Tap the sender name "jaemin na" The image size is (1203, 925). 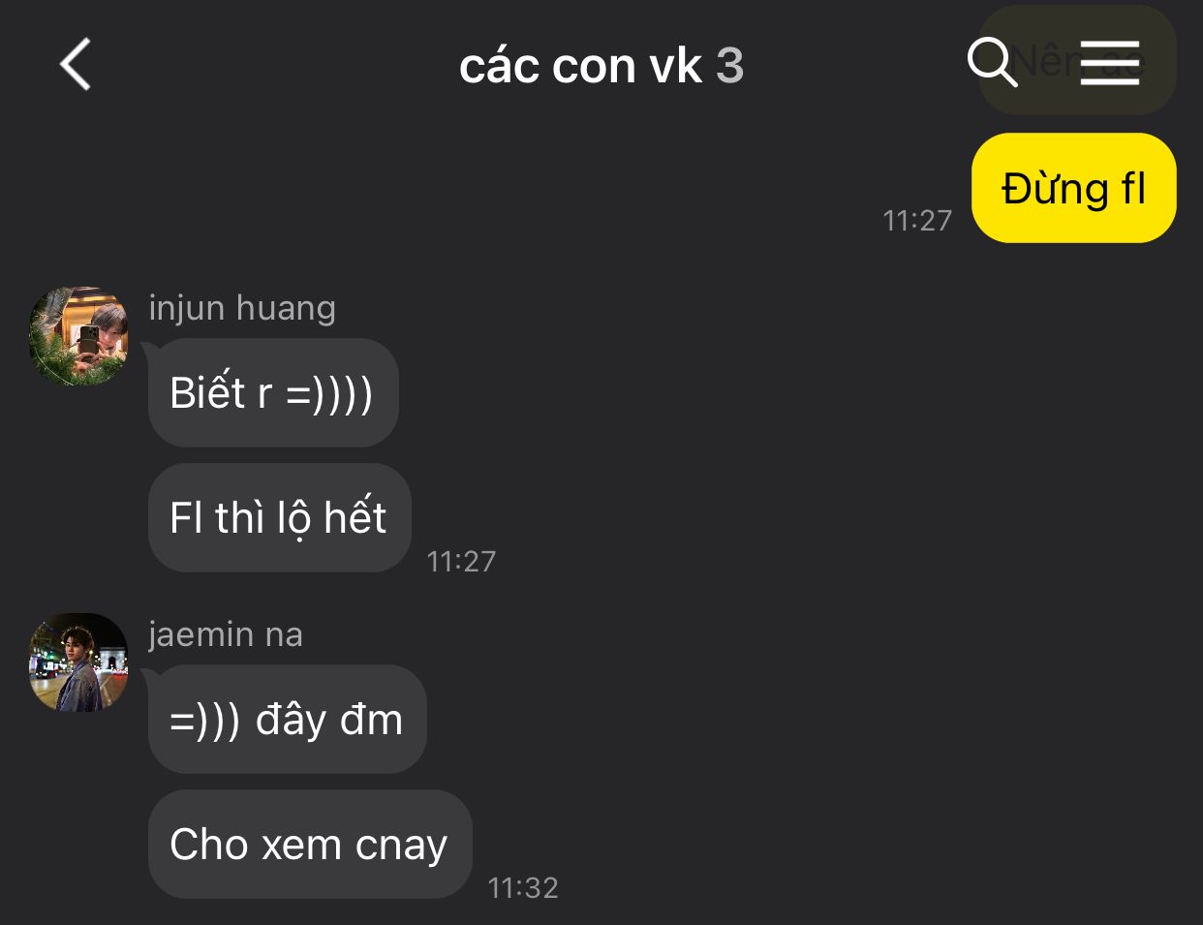[226, 634]
